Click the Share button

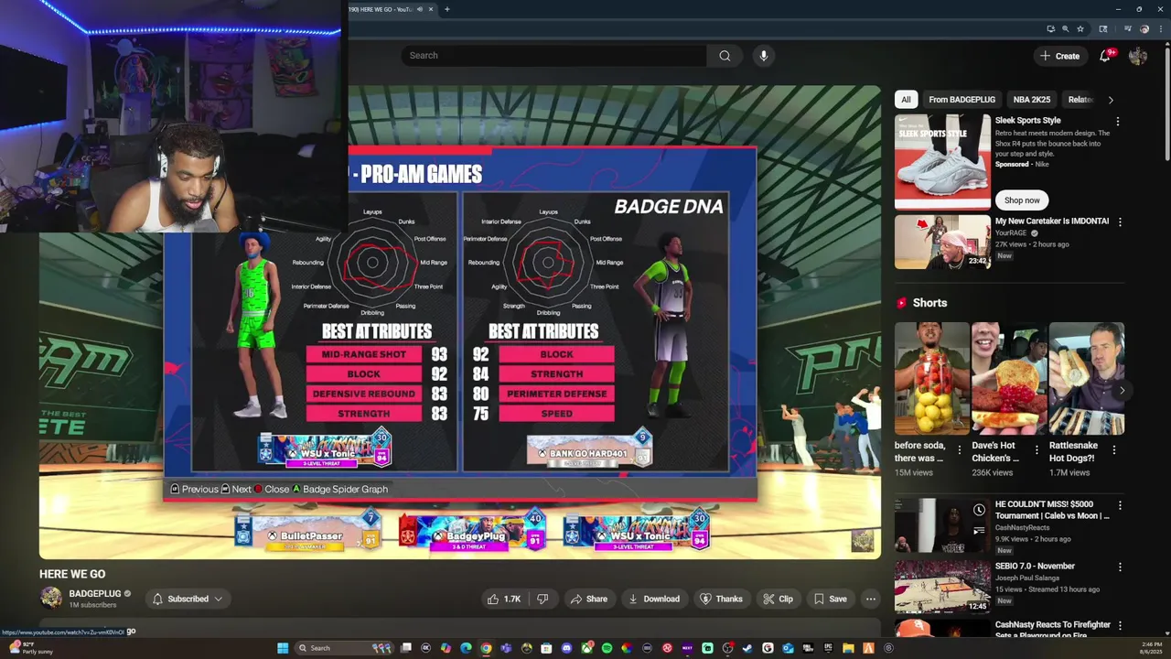[588, 599]
